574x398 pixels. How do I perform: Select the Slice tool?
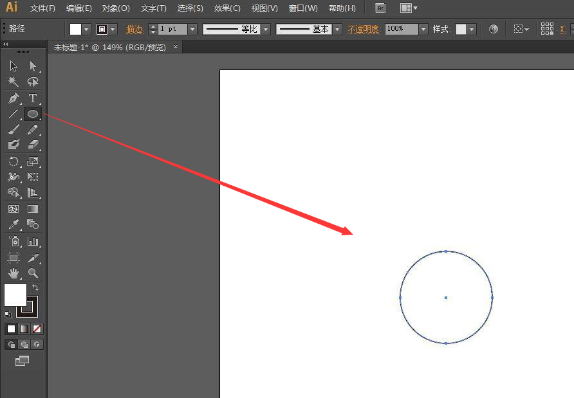pyautogui.click(x=33, y=258)
